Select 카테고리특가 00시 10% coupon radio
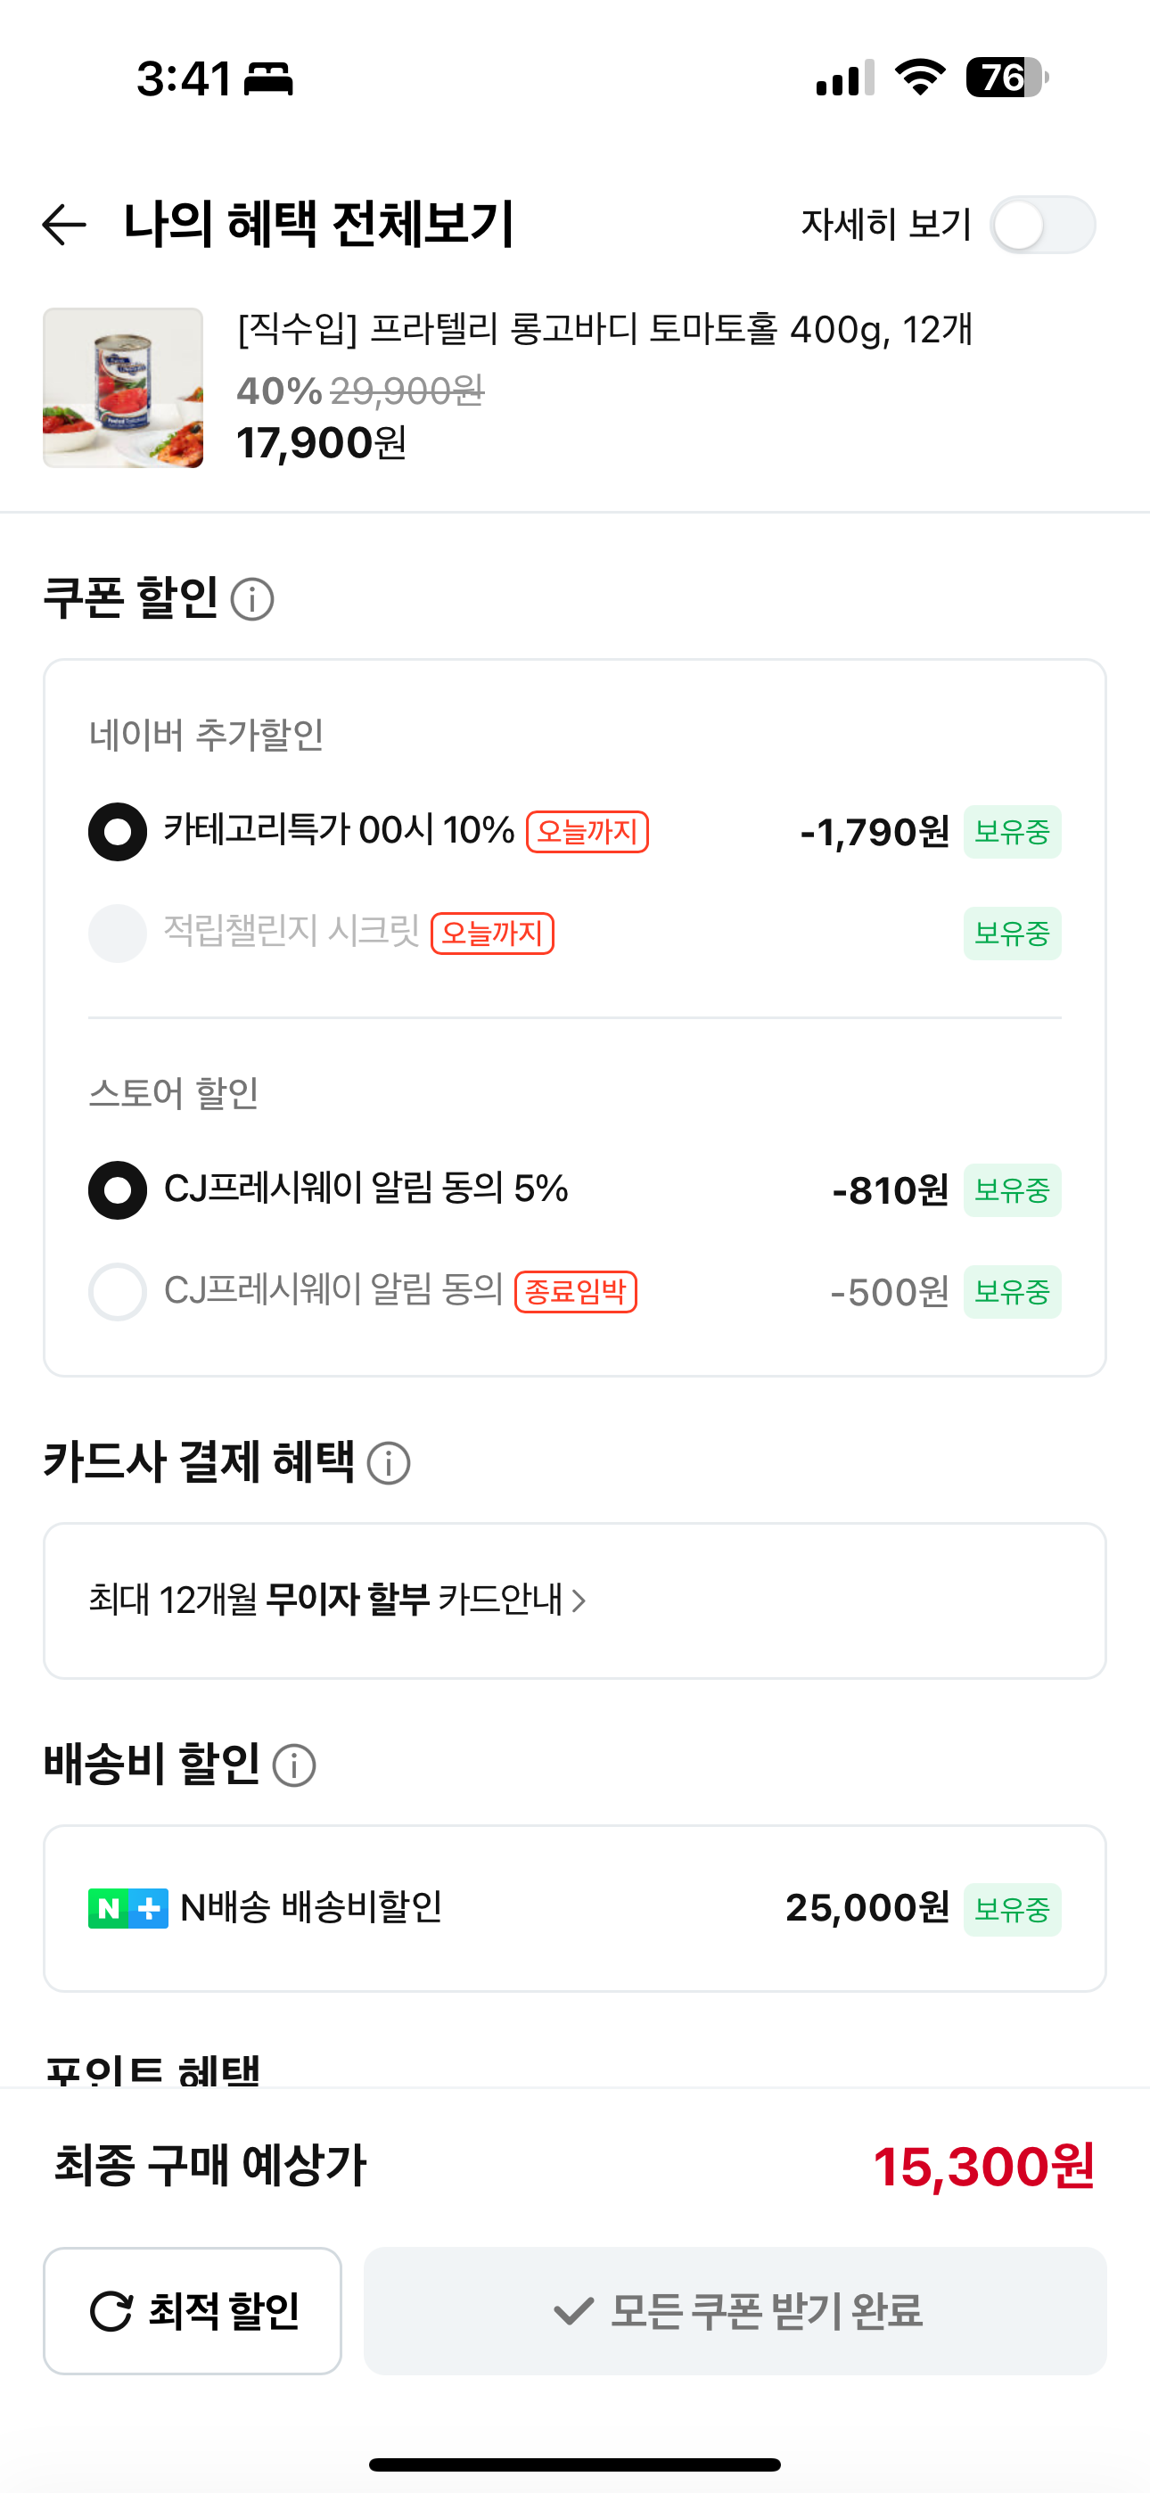The height and width of the screenshot is (2493, 1150). pyautogui.click(x=117, y=832)
